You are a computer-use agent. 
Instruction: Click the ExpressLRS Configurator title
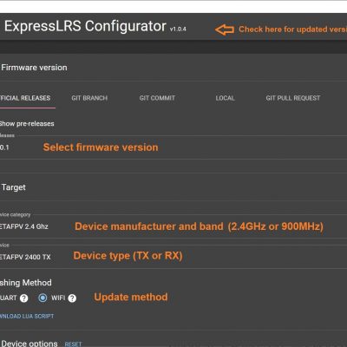pos(85,26)
